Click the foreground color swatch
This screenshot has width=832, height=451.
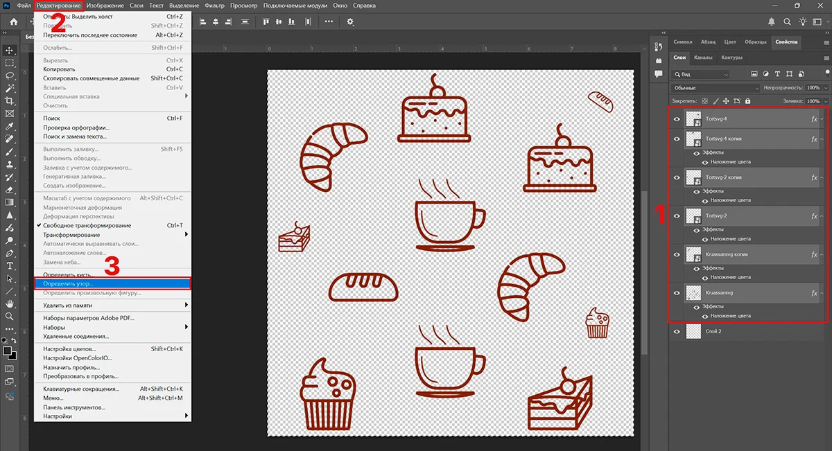tap(8, 351)
